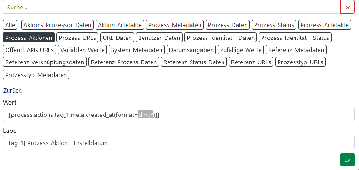Image resolution: width=359 pixels, height=170 pixels.
Task: Click the red X clear-search icon
Action: click(348, 8)
